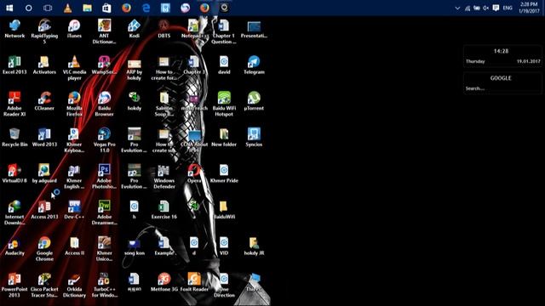Switch ENG input language indicator
This screenshot has height=306, width=545.
[508, 8]
